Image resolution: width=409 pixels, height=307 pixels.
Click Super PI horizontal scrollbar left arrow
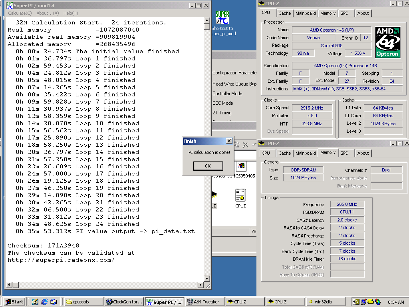9,285
